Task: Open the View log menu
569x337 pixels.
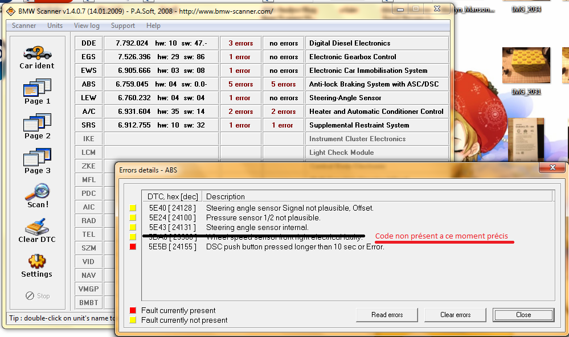Action: (x=87, y=26)
